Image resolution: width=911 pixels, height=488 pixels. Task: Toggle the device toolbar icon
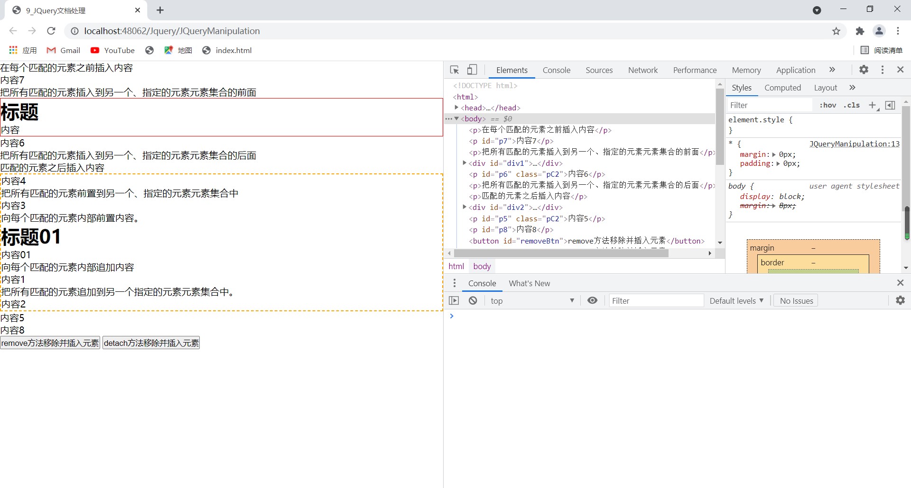472,70
